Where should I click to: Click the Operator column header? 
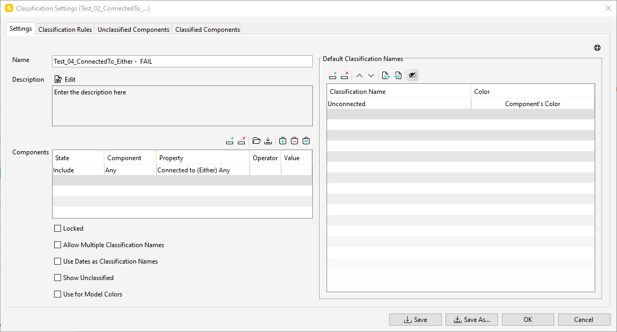pyautogui.click(x=265, y=158)
